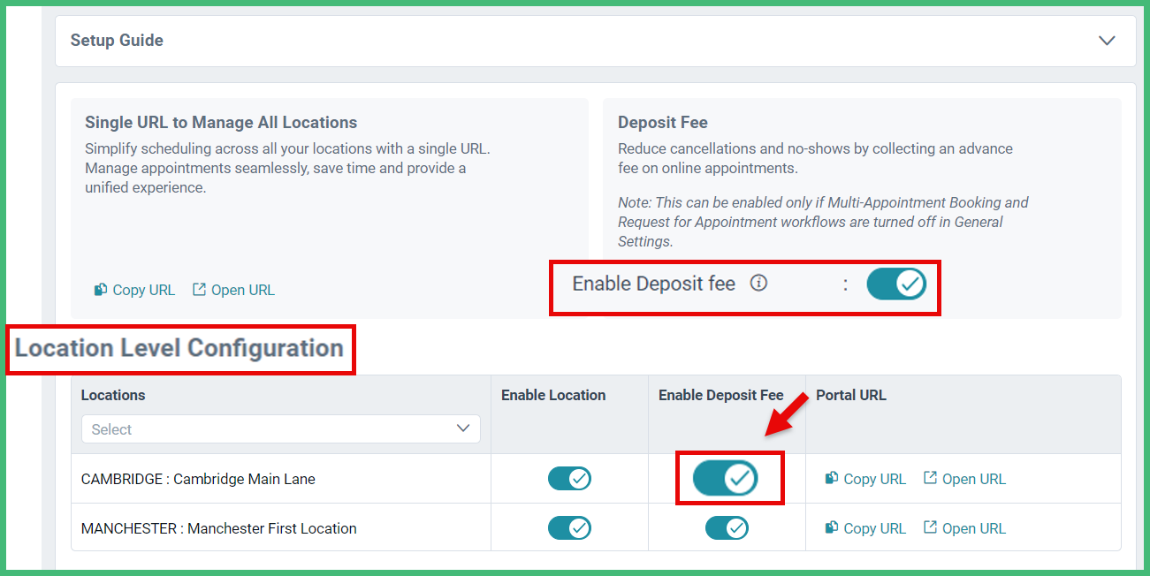
Task: Click the copy icon in the Manchester row
Action: (832, 527)
